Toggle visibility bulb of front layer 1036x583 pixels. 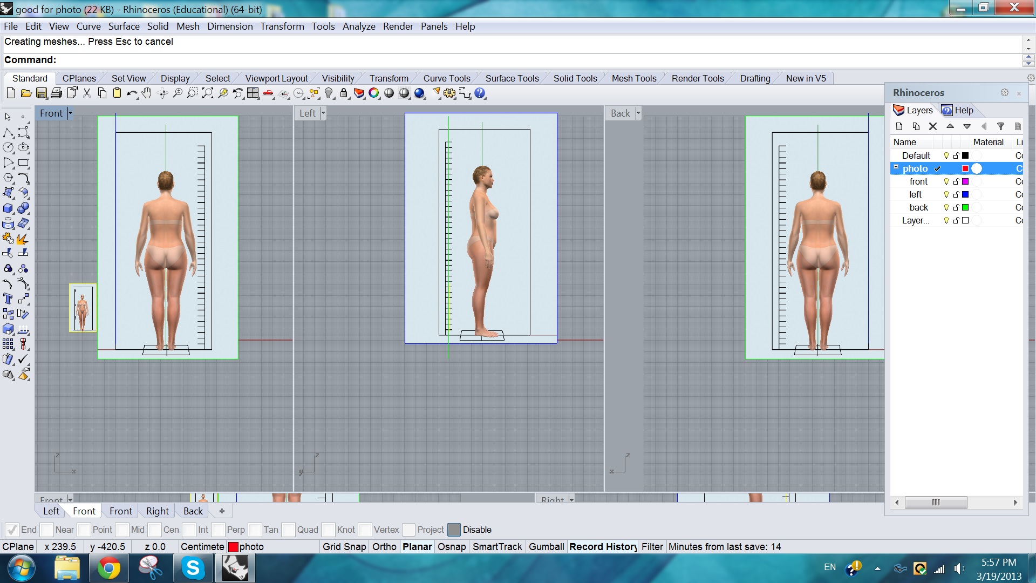(x=946, y=181)
